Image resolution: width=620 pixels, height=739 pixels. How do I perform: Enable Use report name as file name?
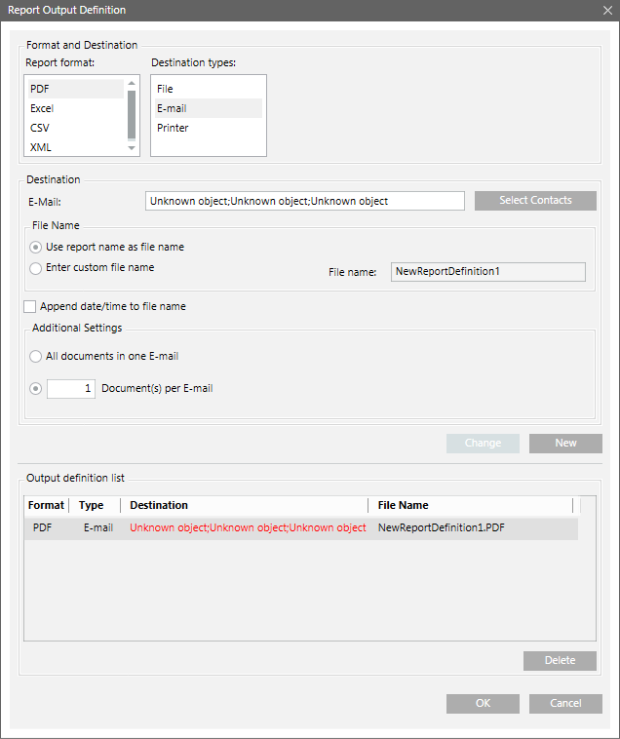[x=36, y=248]
